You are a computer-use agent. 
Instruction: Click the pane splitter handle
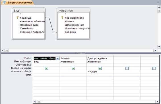click(81, 53)
